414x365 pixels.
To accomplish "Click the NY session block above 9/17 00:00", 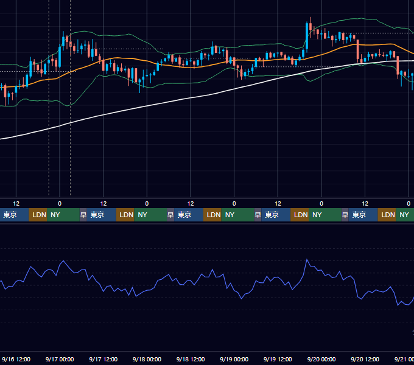I will coord(63,215).
